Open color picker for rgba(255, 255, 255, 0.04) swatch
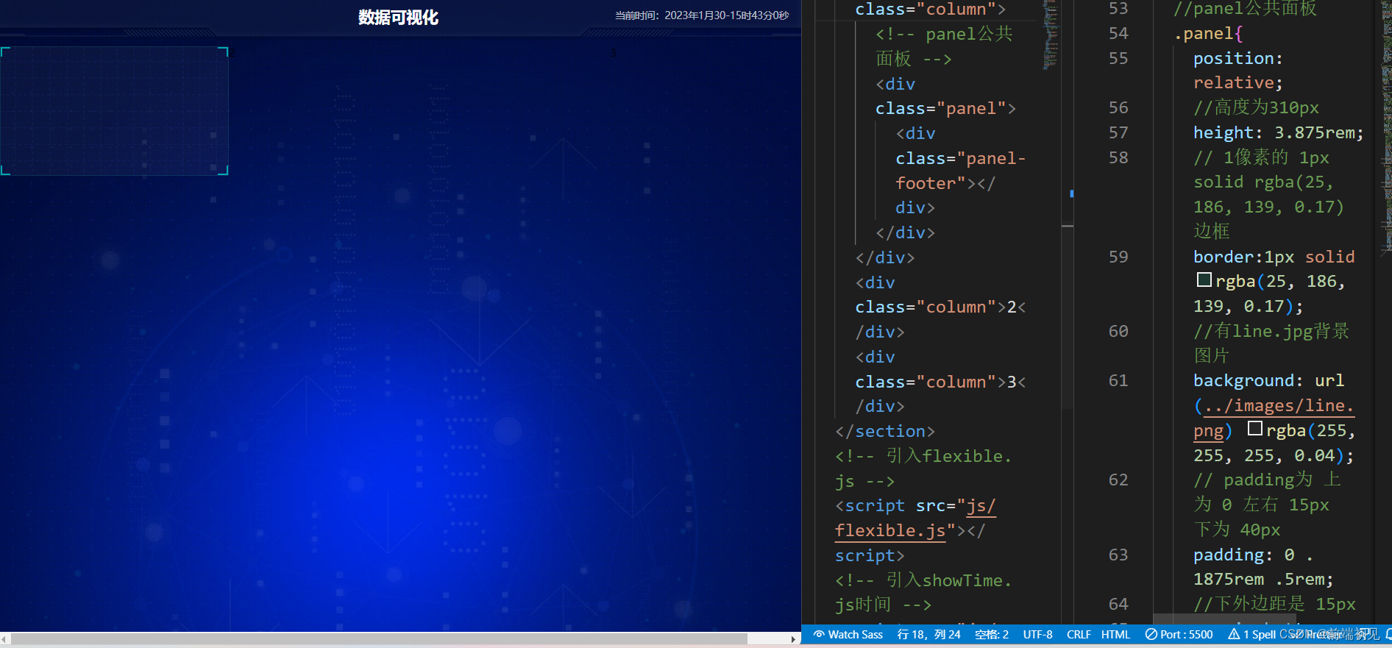The width and height of the screenshot is (1392, 648). pyautogui.click(x=1255, y=428)
